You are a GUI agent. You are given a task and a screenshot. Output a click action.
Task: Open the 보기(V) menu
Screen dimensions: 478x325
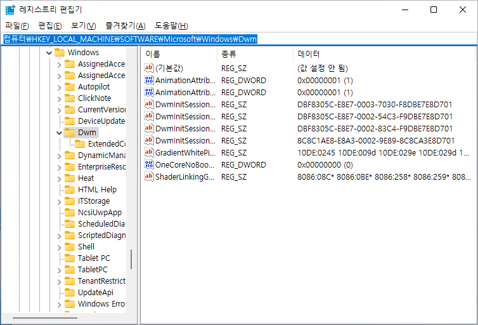point(84,26)
